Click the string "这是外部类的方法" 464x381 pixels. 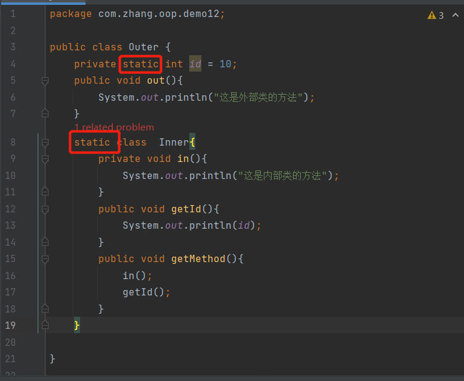pos(258,98)
